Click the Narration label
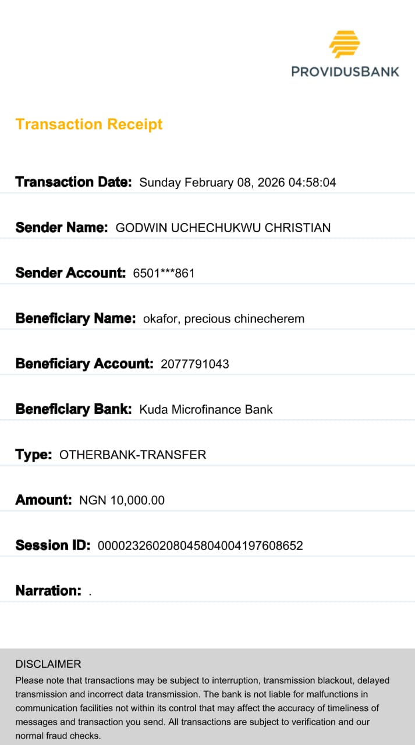This screenshot has height=745, width=415. pyautogui.click(x=48, y=591)
